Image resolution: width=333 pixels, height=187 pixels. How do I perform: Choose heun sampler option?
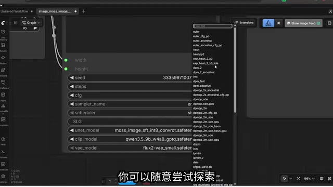[x=196, y=50]
